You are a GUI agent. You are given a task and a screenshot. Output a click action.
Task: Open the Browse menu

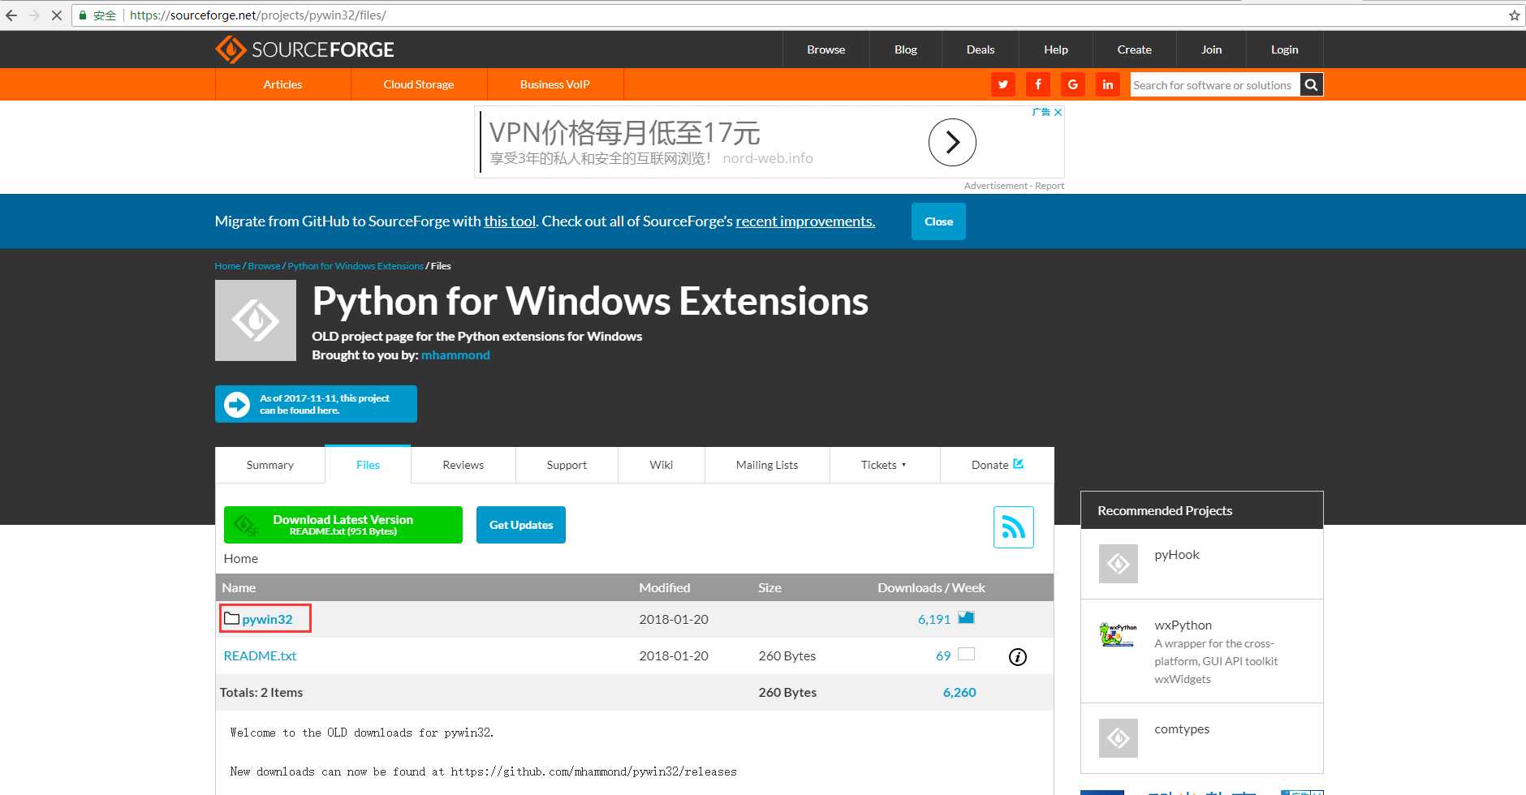coord(826,49)
